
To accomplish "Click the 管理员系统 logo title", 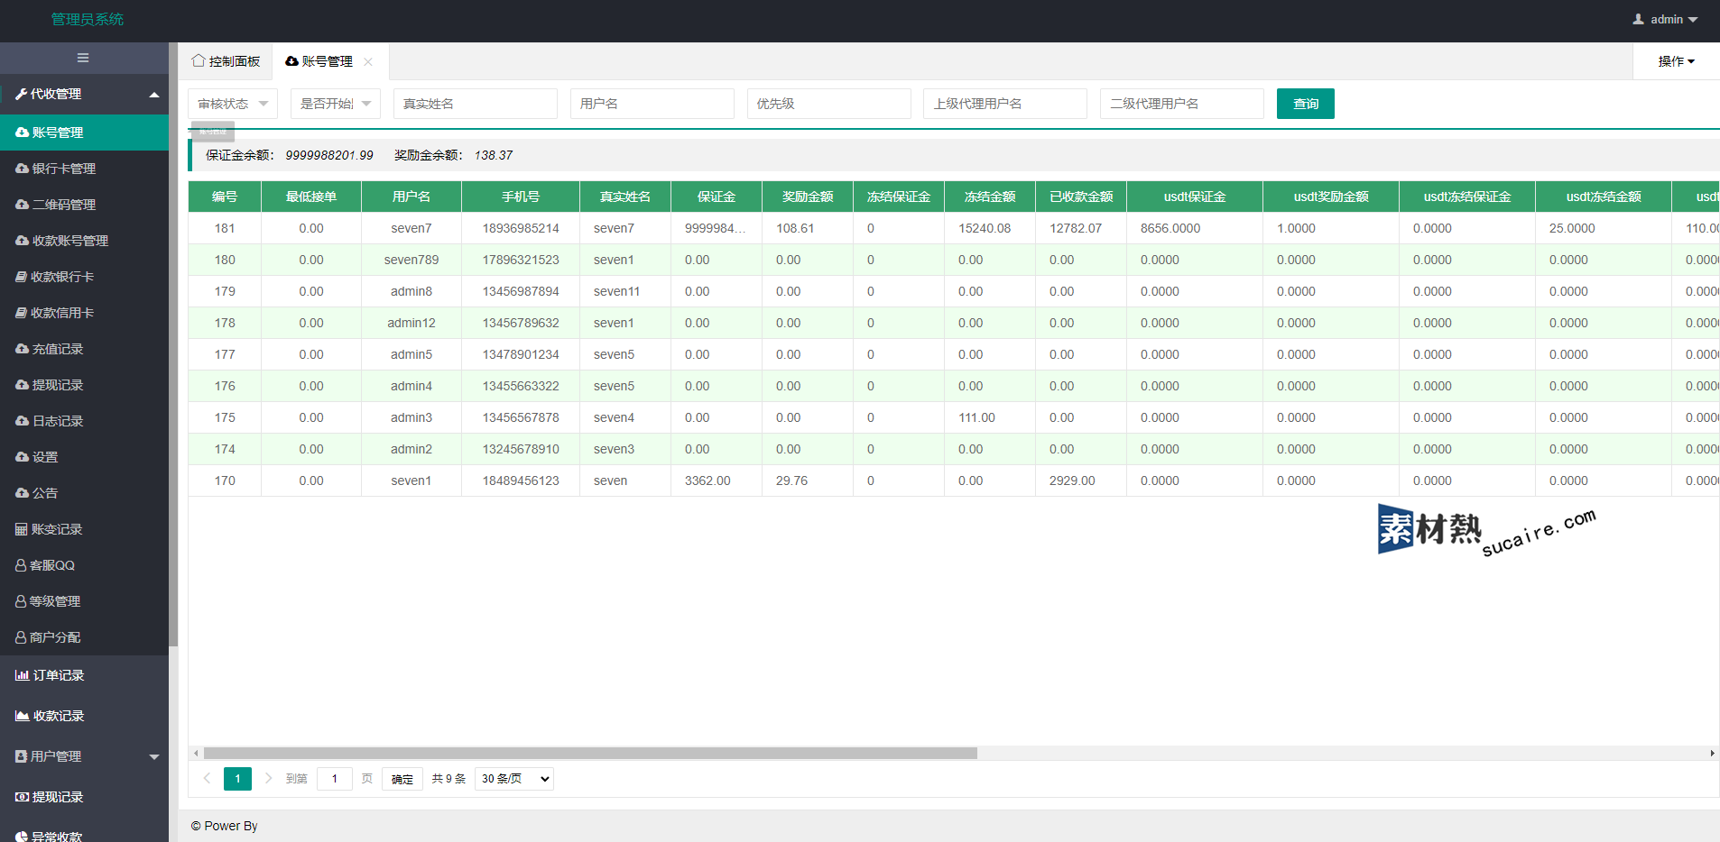I will (88, 19).
